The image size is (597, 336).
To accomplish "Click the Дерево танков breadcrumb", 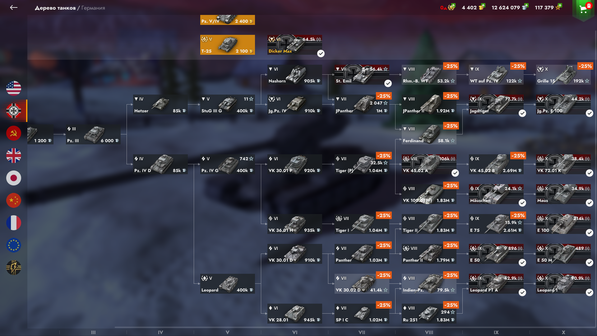I will tap(55, 8).
